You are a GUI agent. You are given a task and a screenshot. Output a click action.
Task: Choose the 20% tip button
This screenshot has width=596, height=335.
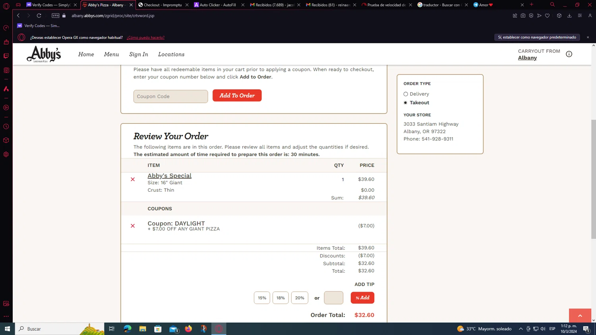tap(300, 298)
